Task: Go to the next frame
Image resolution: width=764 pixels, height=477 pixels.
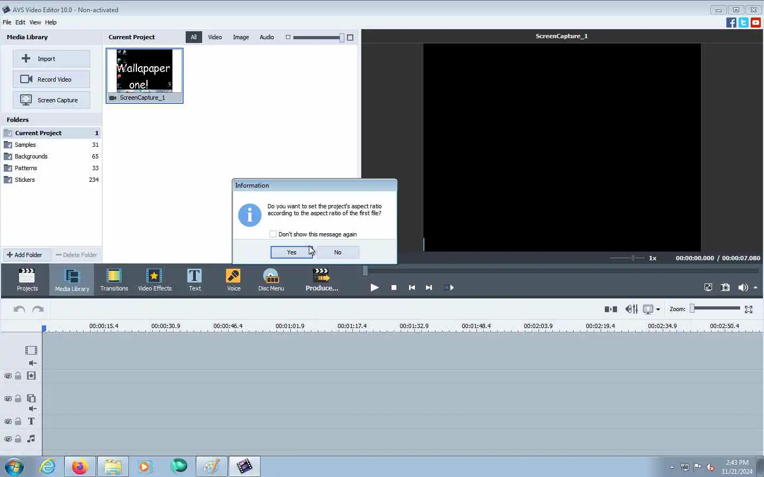Action: click(x=429, y=287)
